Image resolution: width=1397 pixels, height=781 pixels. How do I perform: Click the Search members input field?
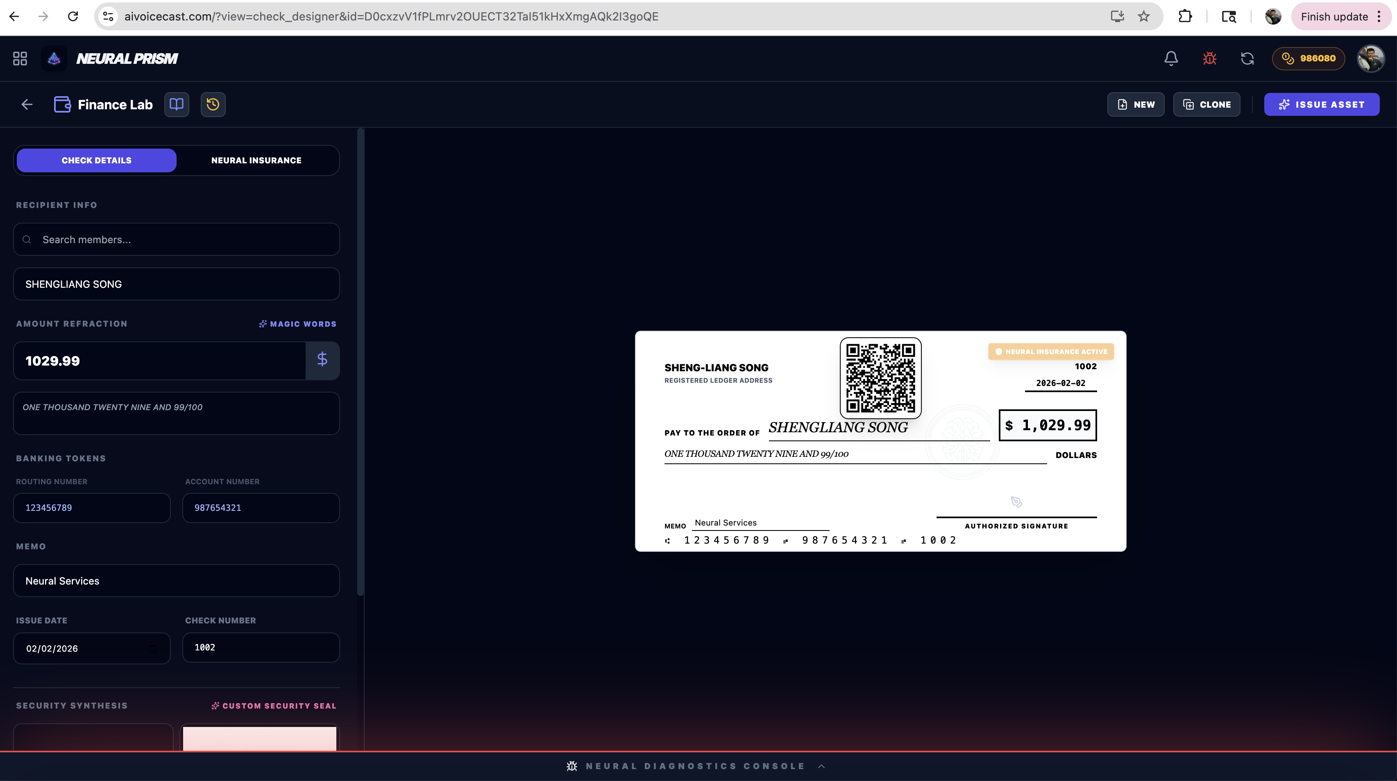click(x=176, y=239)
